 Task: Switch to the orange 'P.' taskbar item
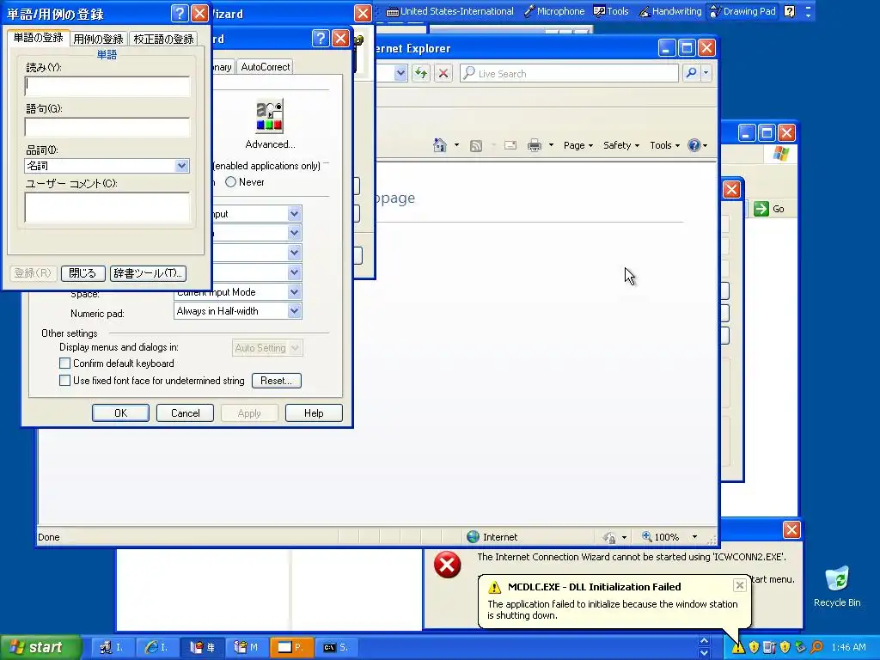pyautogui.click(x=292, y=647)
